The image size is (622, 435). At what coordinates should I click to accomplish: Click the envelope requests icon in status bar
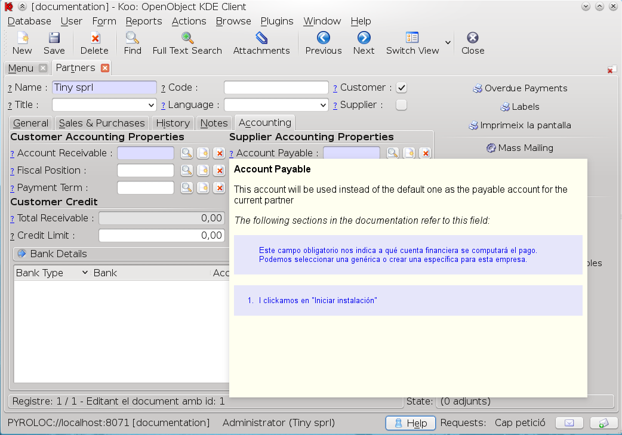click(569, 423)
